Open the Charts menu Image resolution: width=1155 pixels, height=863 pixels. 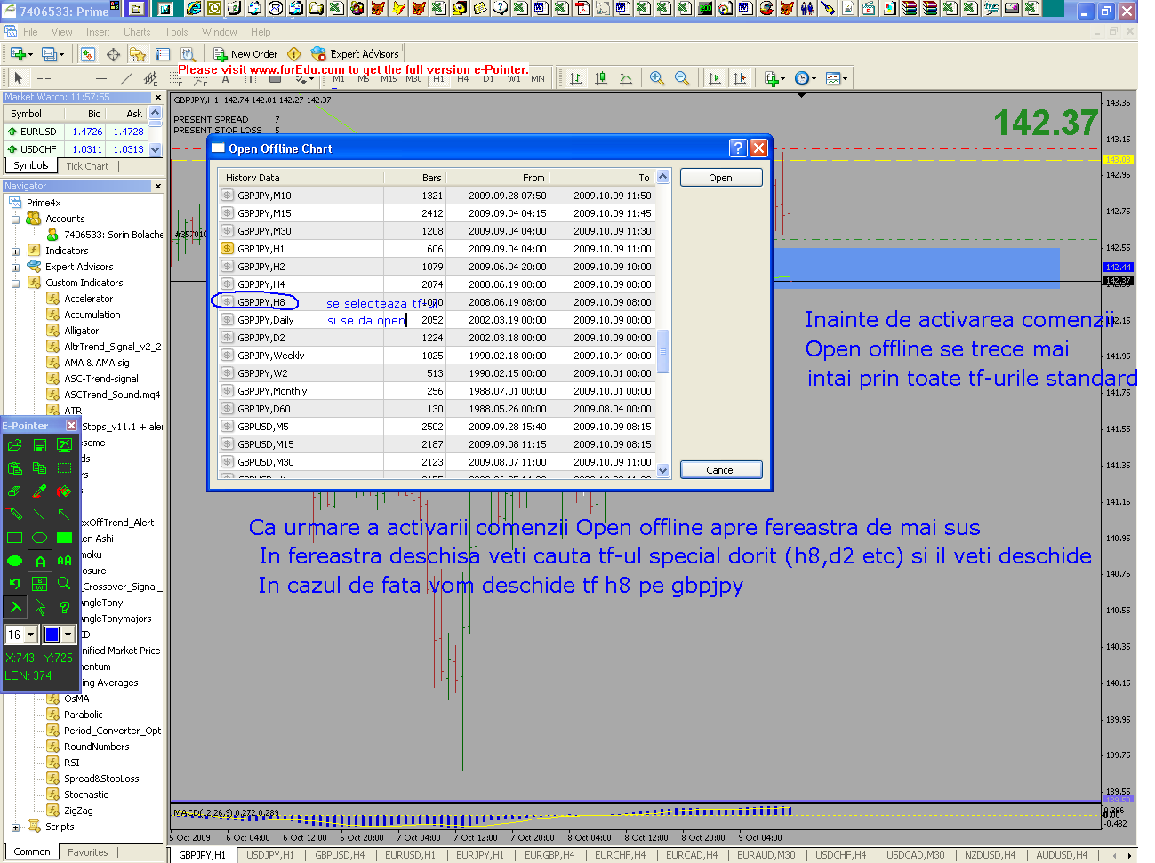pos(137,32)
